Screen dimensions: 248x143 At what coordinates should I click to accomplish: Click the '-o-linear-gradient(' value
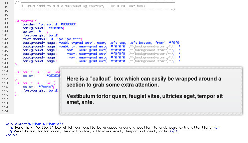tap(88, 57)
